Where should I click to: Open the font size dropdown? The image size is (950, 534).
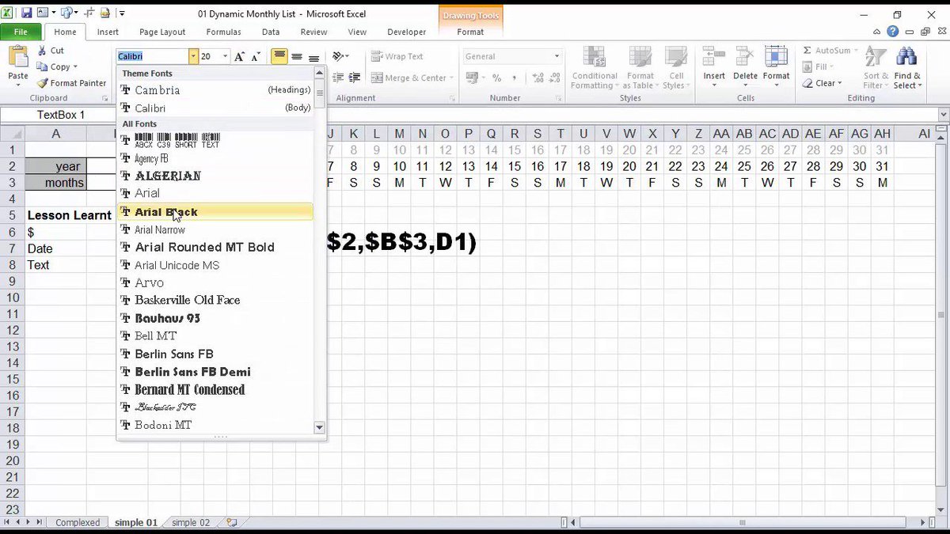[x=226, y=57]
